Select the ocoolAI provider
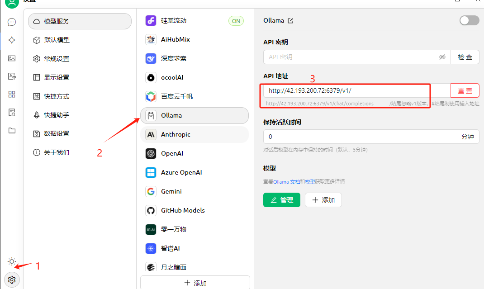The height and width of the screenshot is (289, 484). pos(195,77)
